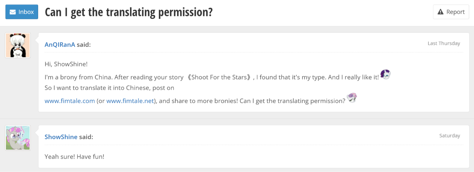Click the conversation title heading
The image size is (474, 172).
[128, 12]
